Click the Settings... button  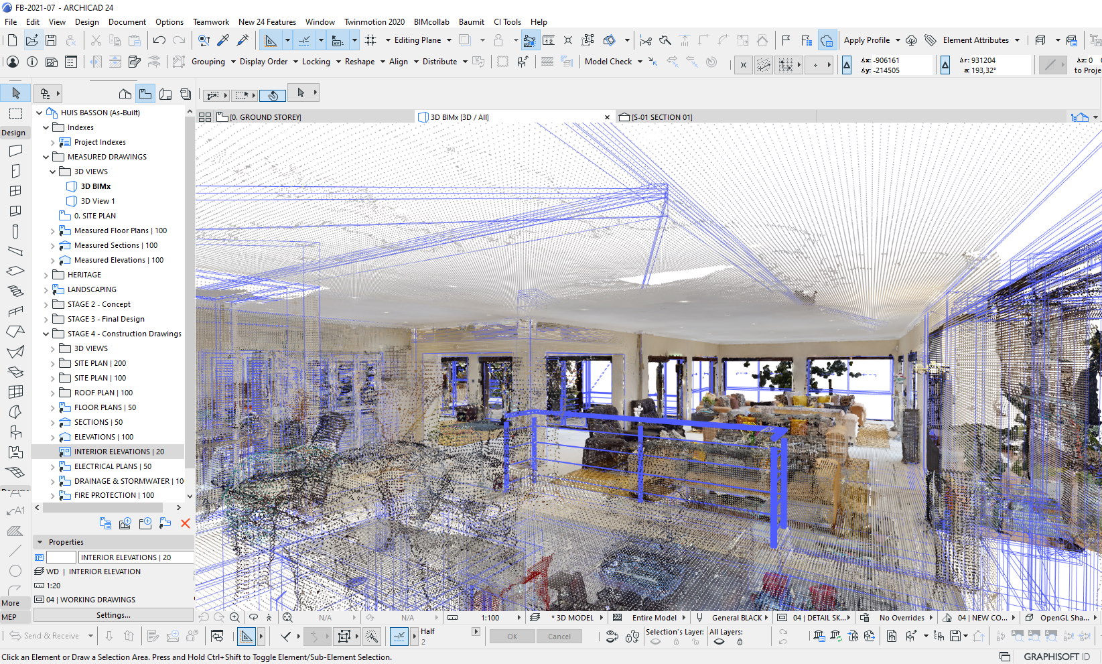coord(113,615)
